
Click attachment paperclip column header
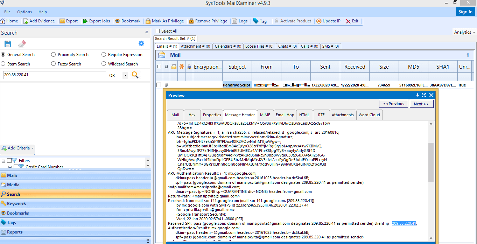coord(167,67)
